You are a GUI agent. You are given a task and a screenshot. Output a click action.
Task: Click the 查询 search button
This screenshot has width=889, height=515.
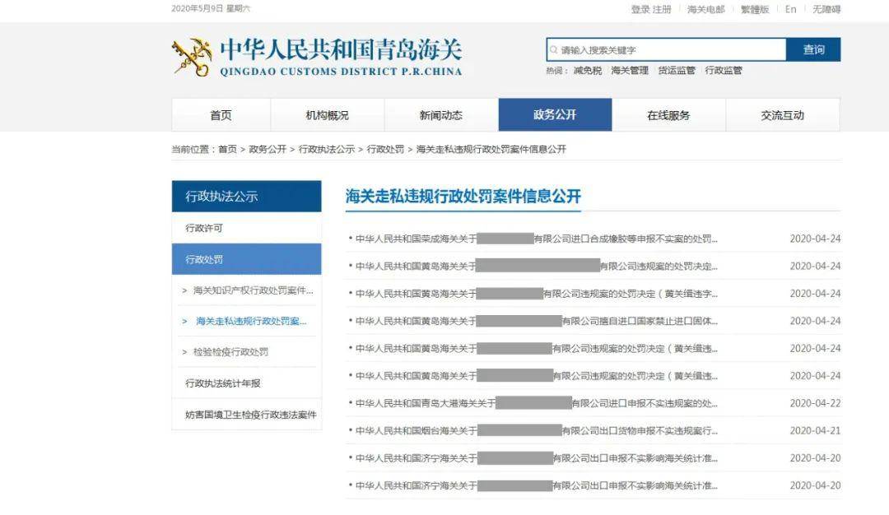coord(813,50)
